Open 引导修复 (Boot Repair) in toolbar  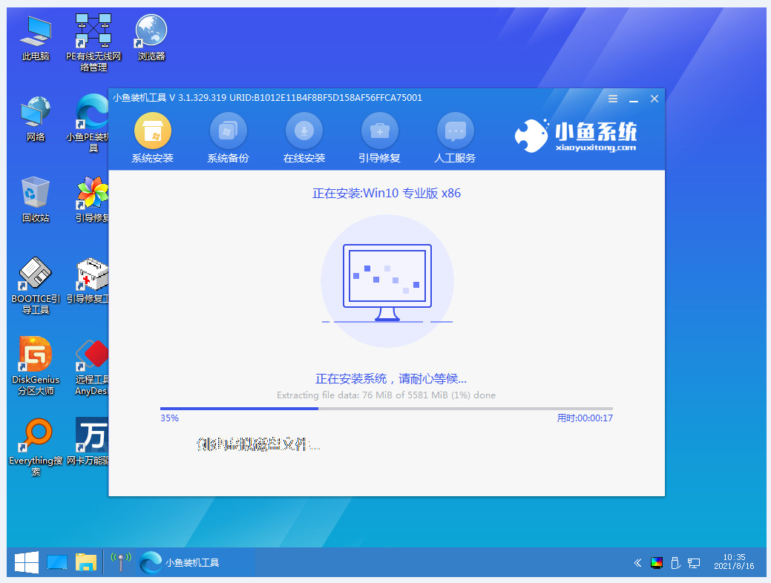click(x=379, y=134)
